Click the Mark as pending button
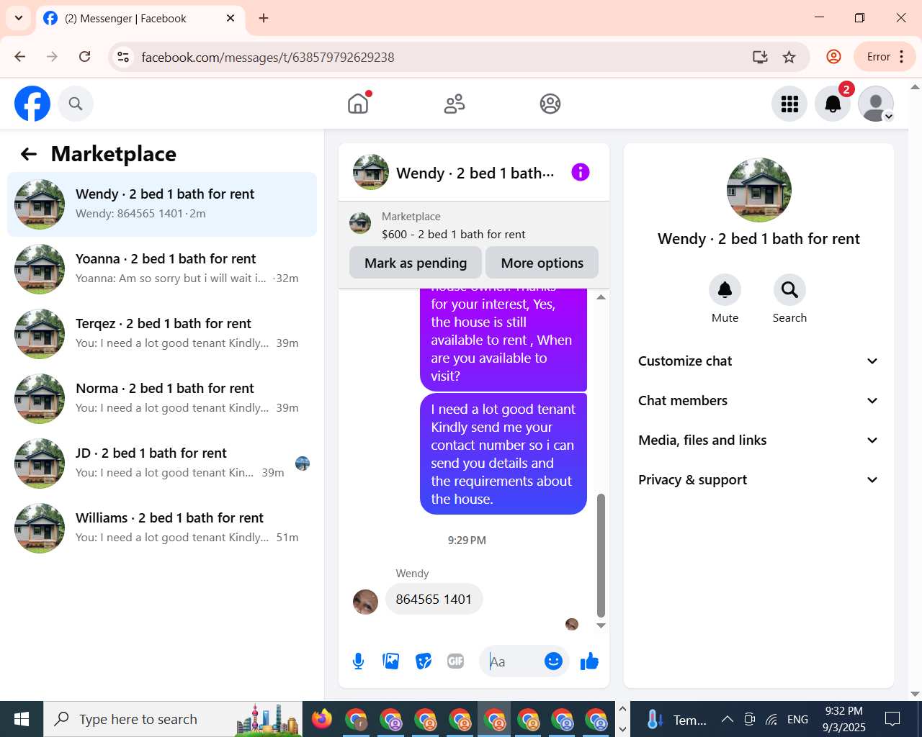 416,263
